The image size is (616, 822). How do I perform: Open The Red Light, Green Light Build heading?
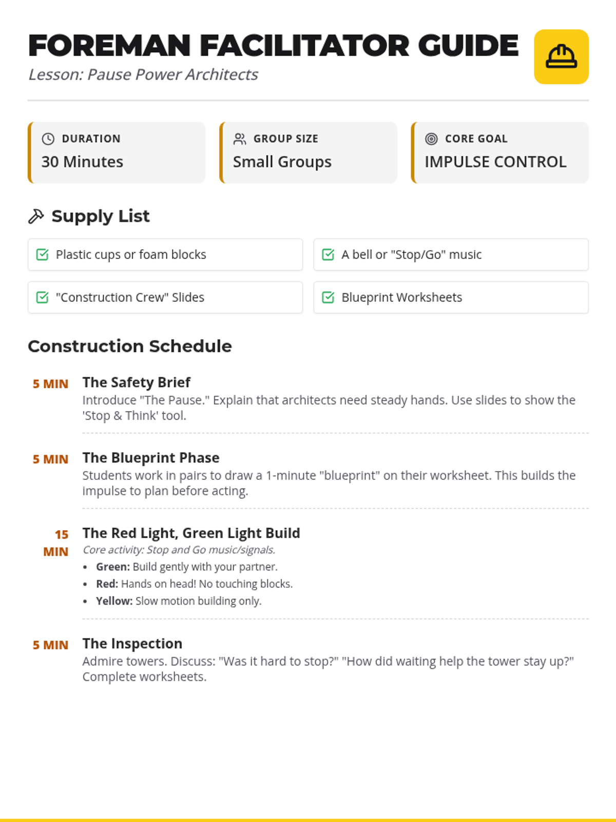pos(191,533)
